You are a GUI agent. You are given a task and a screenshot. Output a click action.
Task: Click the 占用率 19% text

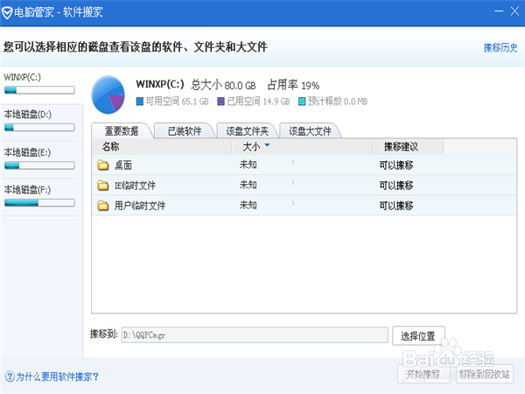[293, 85]
